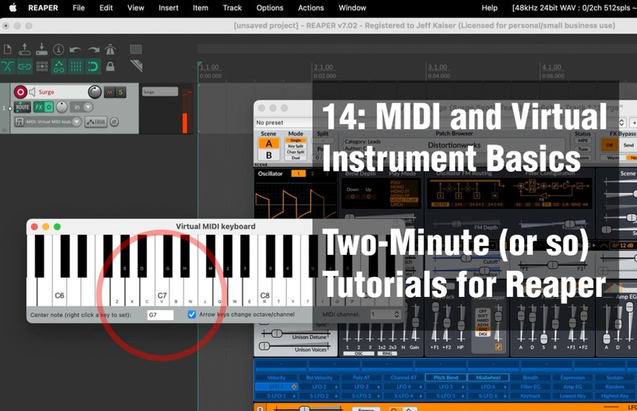Viewport: 637px width, 411px height.
Task: Click the Surge track speaker monitor icon
Action: [x=32, y=92]
